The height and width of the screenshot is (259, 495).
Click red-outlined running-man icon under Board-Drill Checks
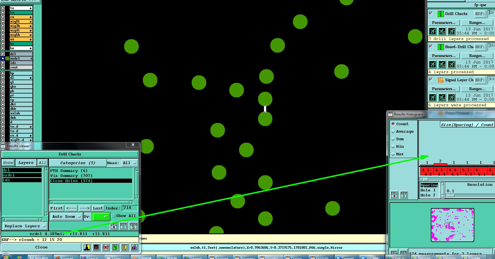pos(451,64)
